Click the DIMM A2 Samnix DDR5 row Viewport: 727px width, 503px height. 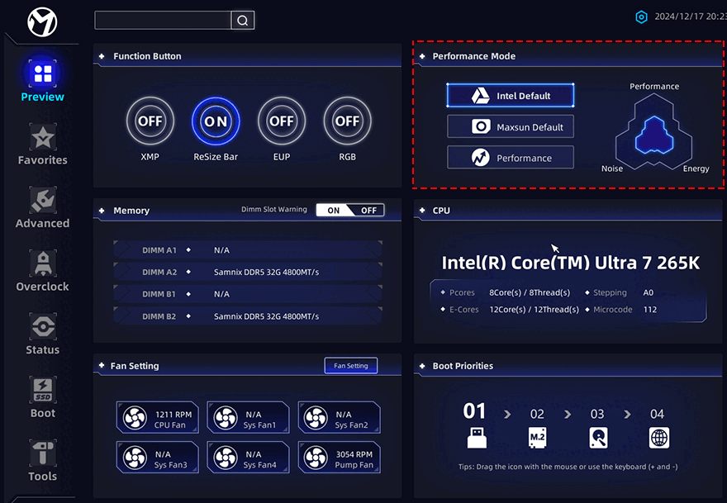tap(248, 272)
